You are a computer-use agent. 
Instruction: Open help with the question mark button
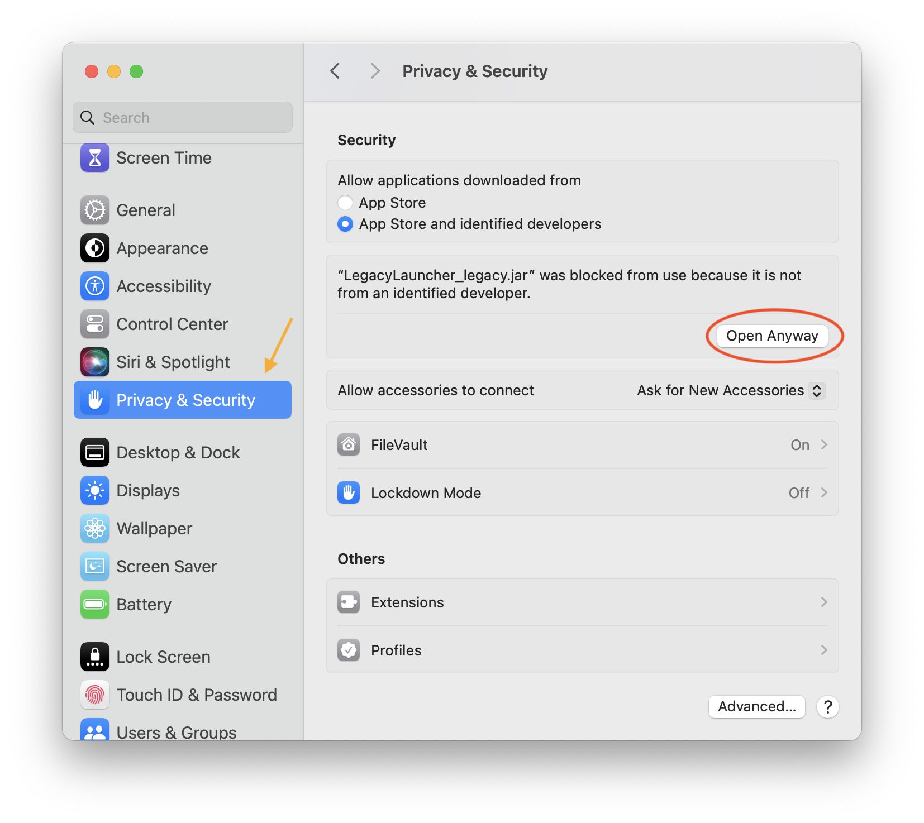(828, 706)
